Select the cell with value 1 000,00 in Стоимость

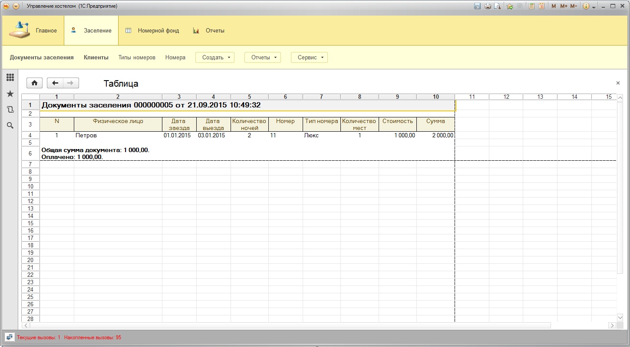click(x=397, y=136)
